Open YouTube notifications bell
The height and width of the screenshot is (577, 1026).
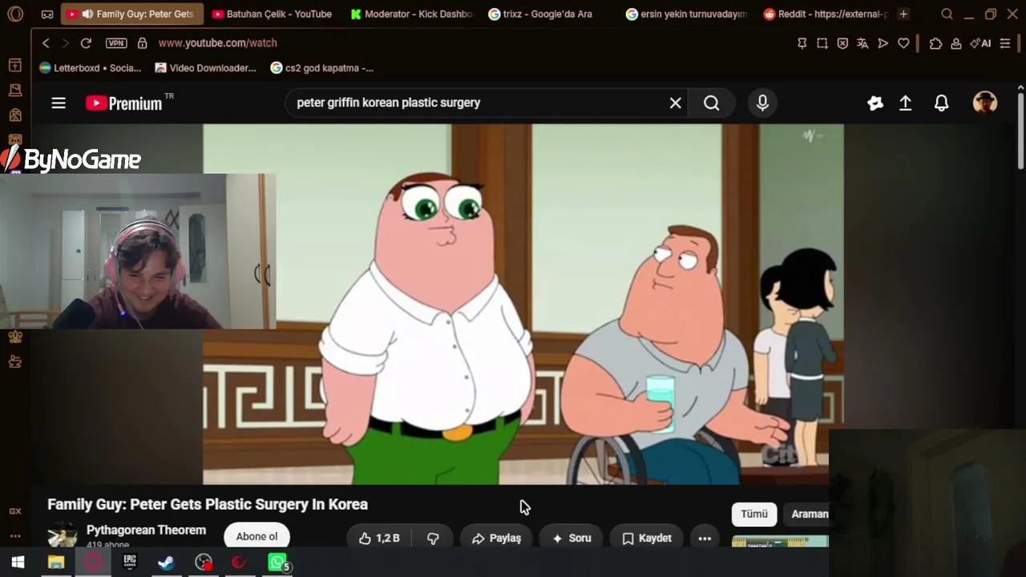tap(942, 103)
